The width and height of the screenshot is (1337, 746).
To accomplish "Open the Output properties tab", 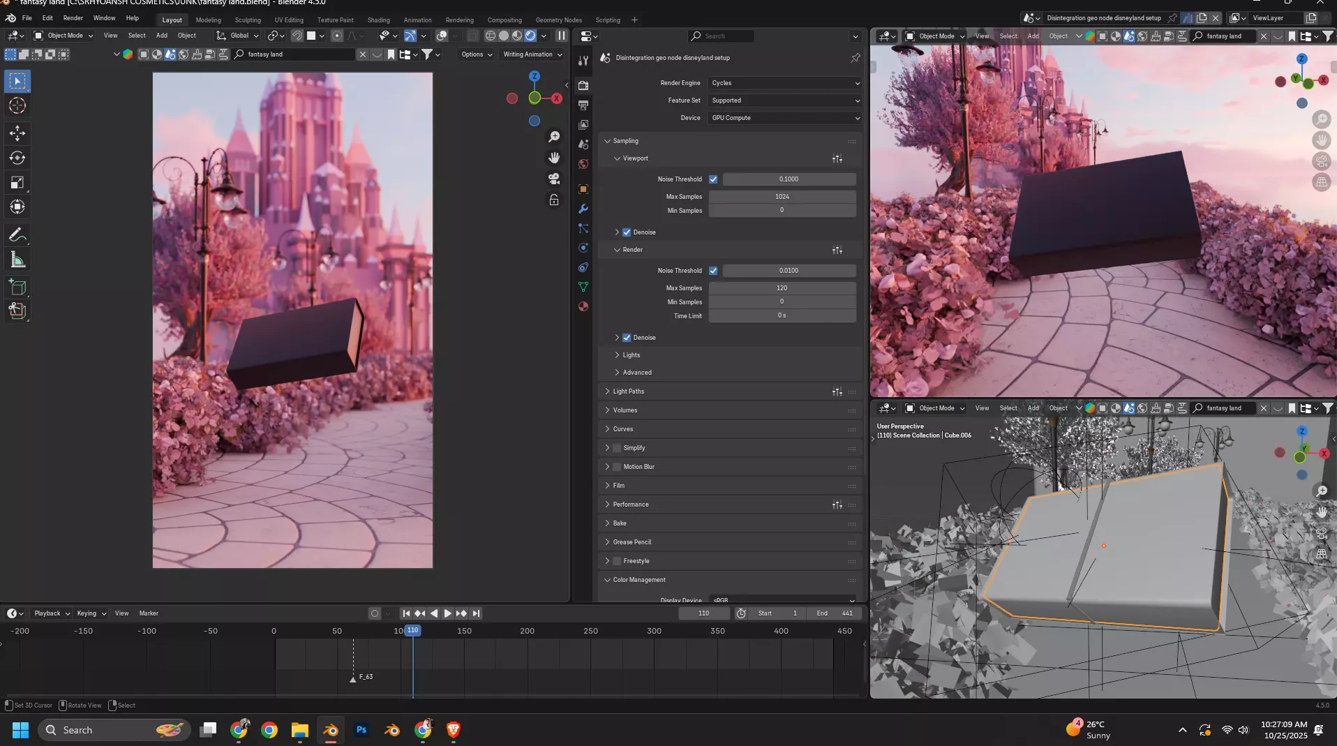I will click(x=583, y=105).
